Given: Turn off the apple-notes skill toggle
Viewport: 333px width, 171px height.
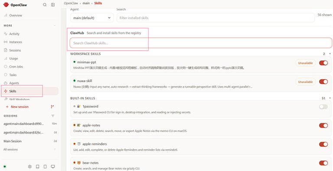Looking at the screenshot, I should 323,125.
